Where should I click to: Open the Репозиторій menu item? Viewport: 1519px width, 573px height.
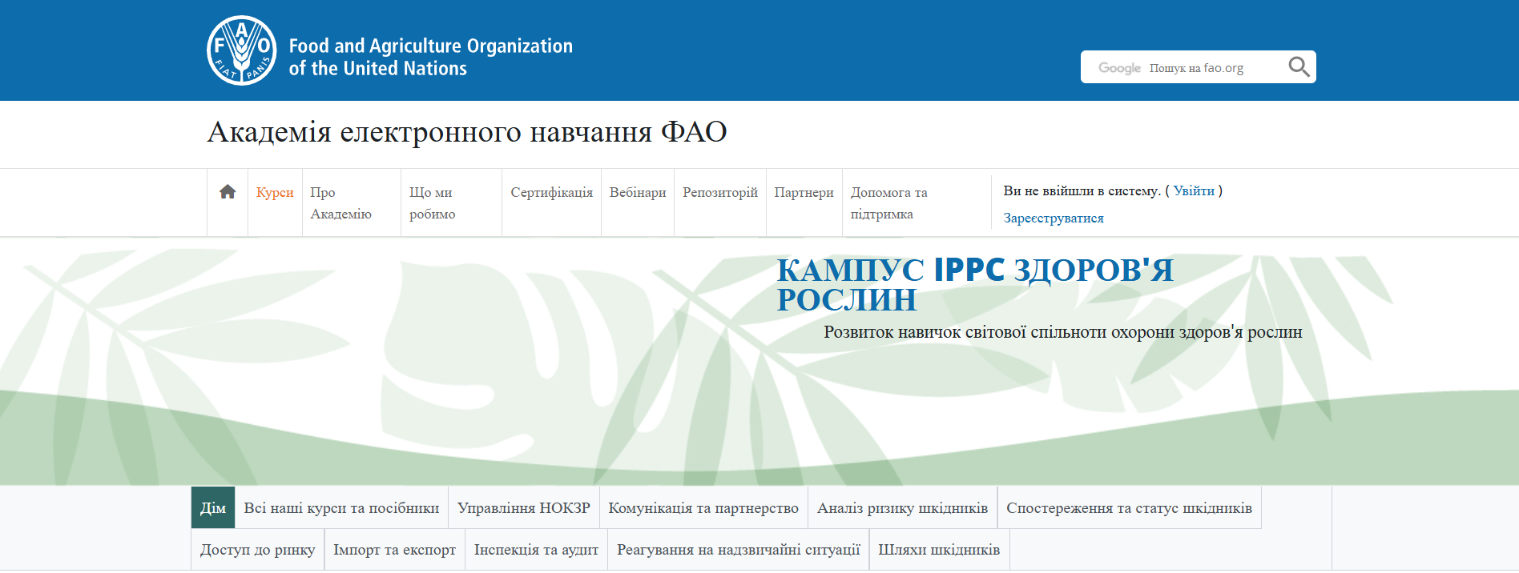[x=719, y=193]
